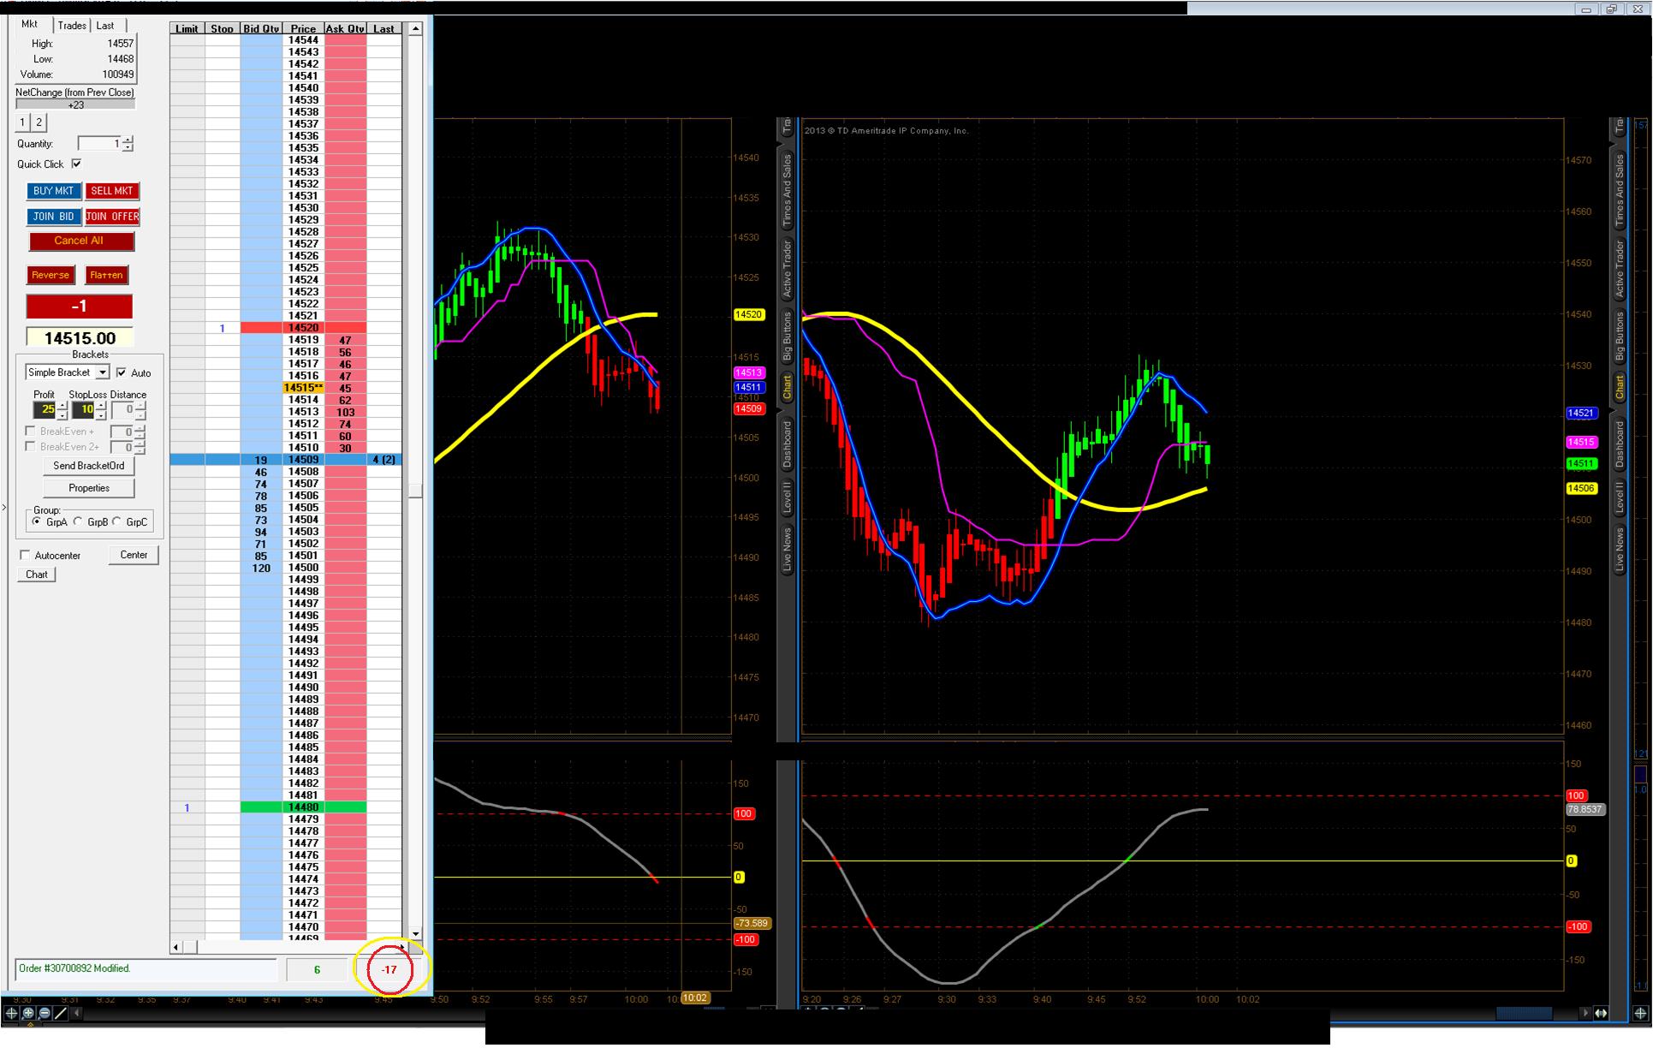Click the Flatten position button
Viewport: 1653px width, 1048px height.
click(x=107, y=275)
